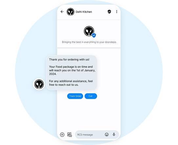Click the Delhi Kitchen conversation title
The image size is (178, 145).
[84, 12]
